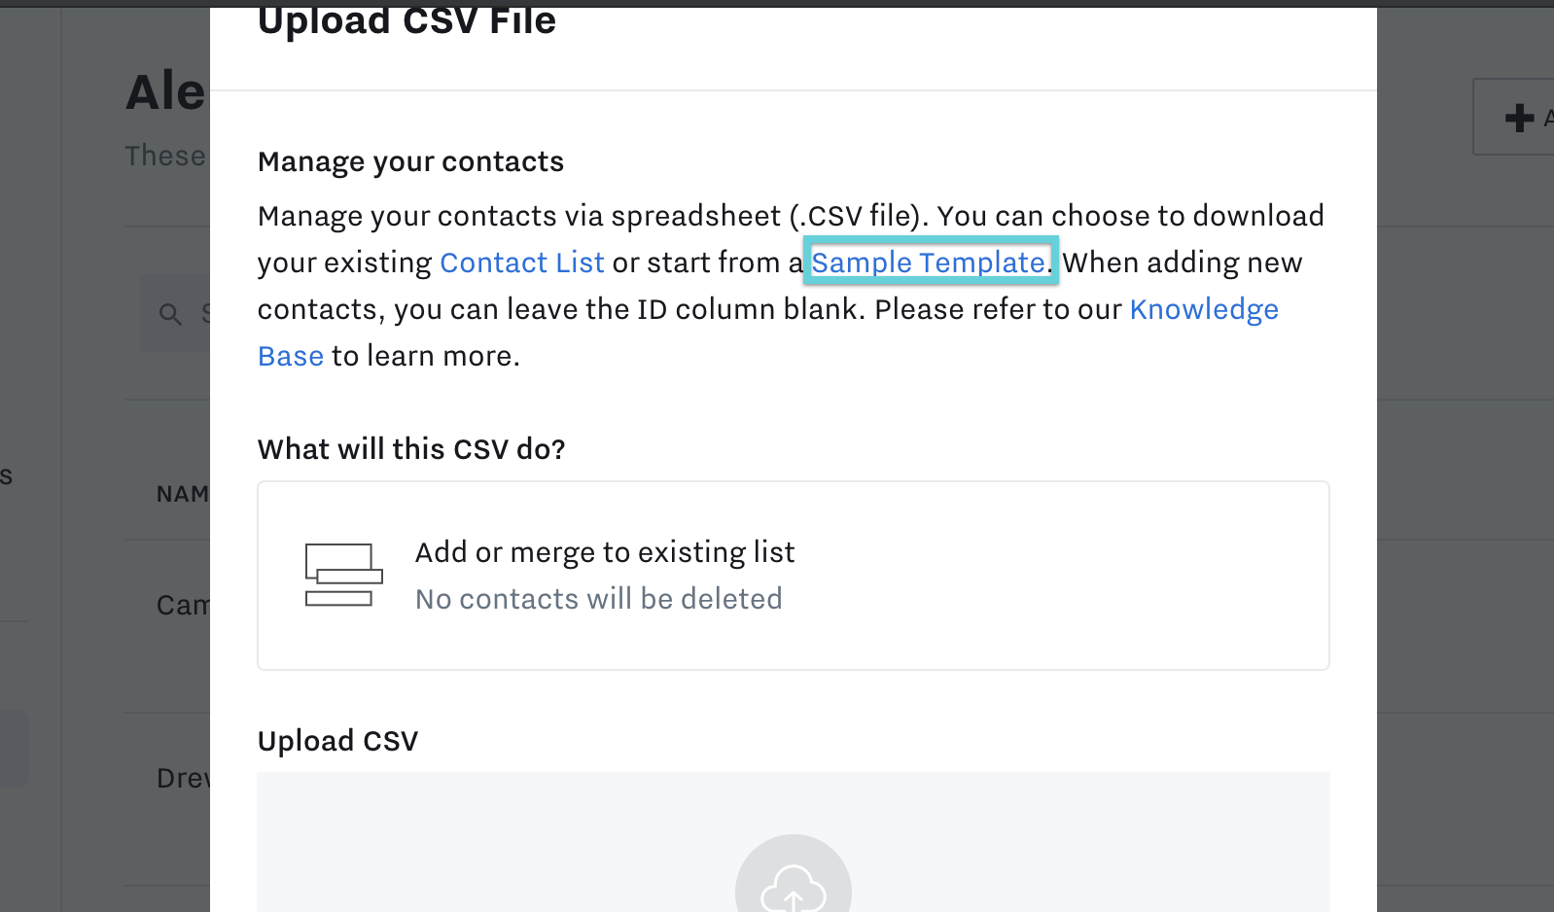Click the cloud upload icon
Screen dimensions: 1554x912
click(x=794, y=888)
